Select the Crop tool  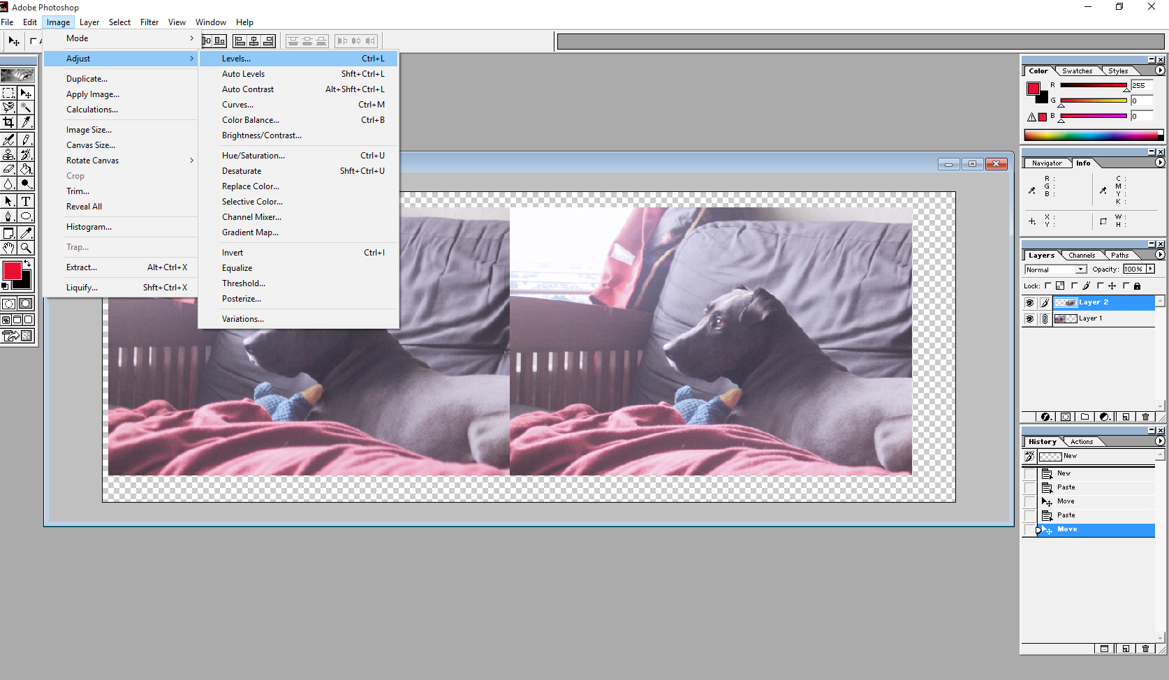tap(8, 122)
